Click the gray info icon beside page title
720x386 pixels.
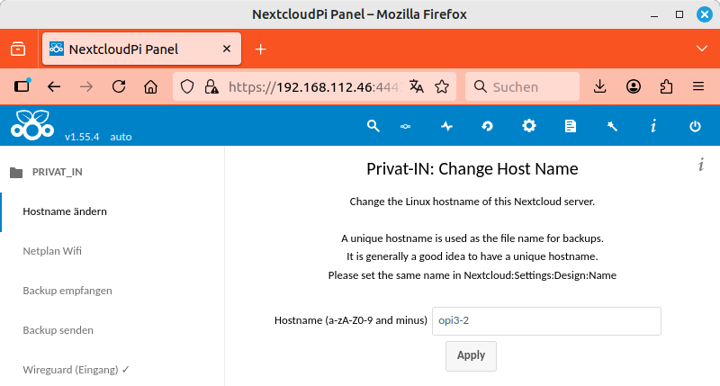[700, 165]
